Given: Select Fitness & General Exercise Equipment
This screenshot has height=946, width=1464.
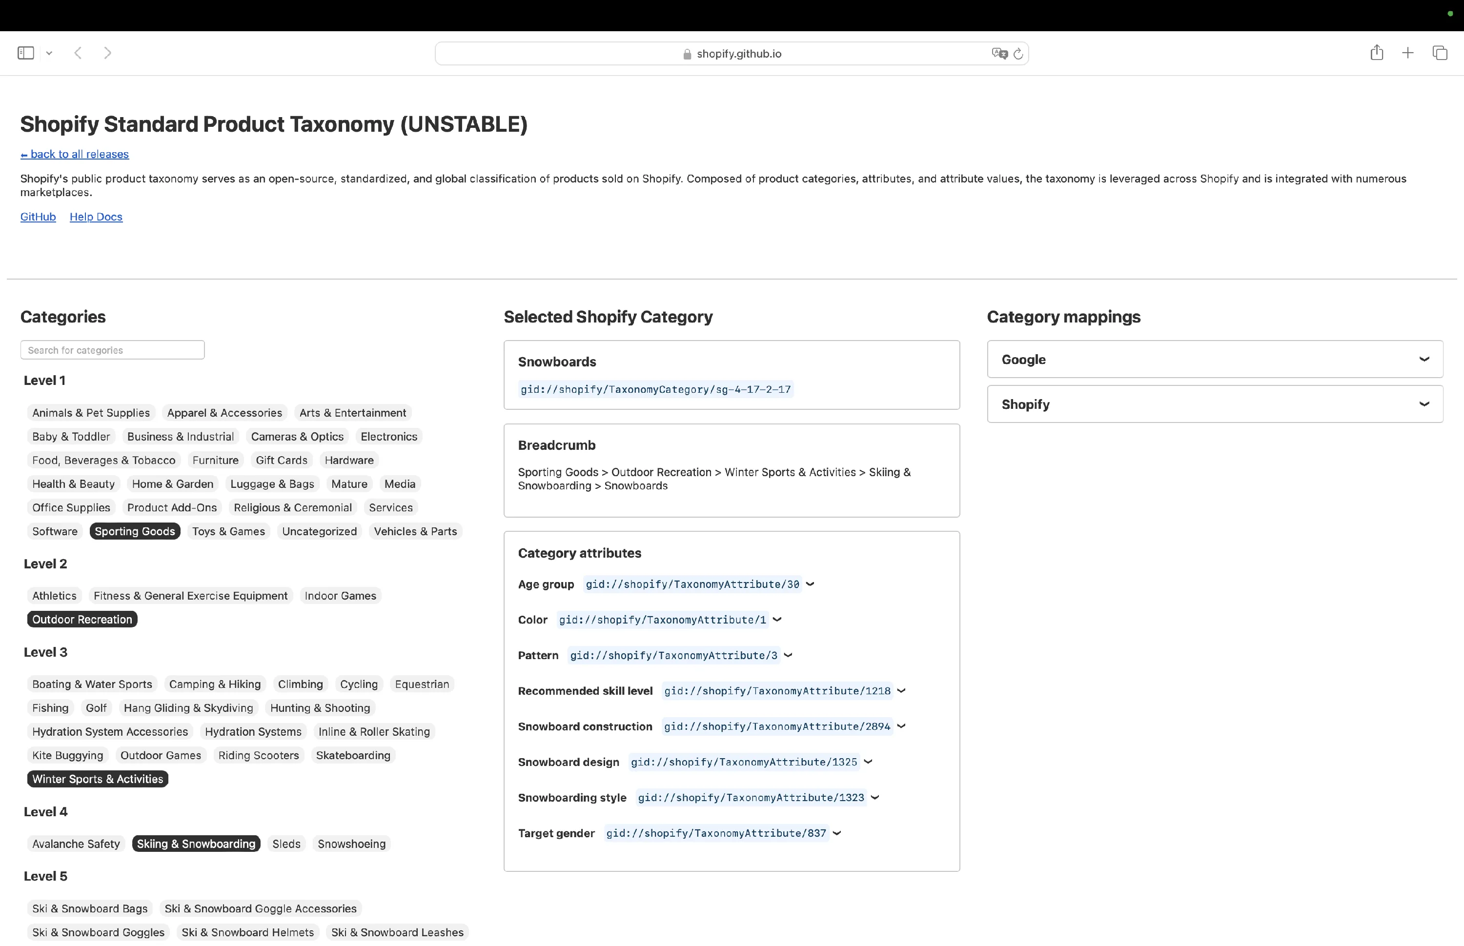Looking at the screenshot, I should click(190, 596).
